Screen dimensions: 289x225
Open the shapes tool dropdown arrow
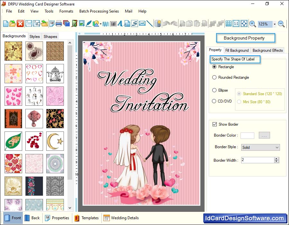pos(101,24)
